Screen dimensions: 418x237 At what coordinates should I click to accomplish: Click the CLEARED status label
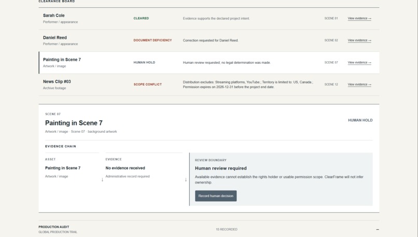141,18
